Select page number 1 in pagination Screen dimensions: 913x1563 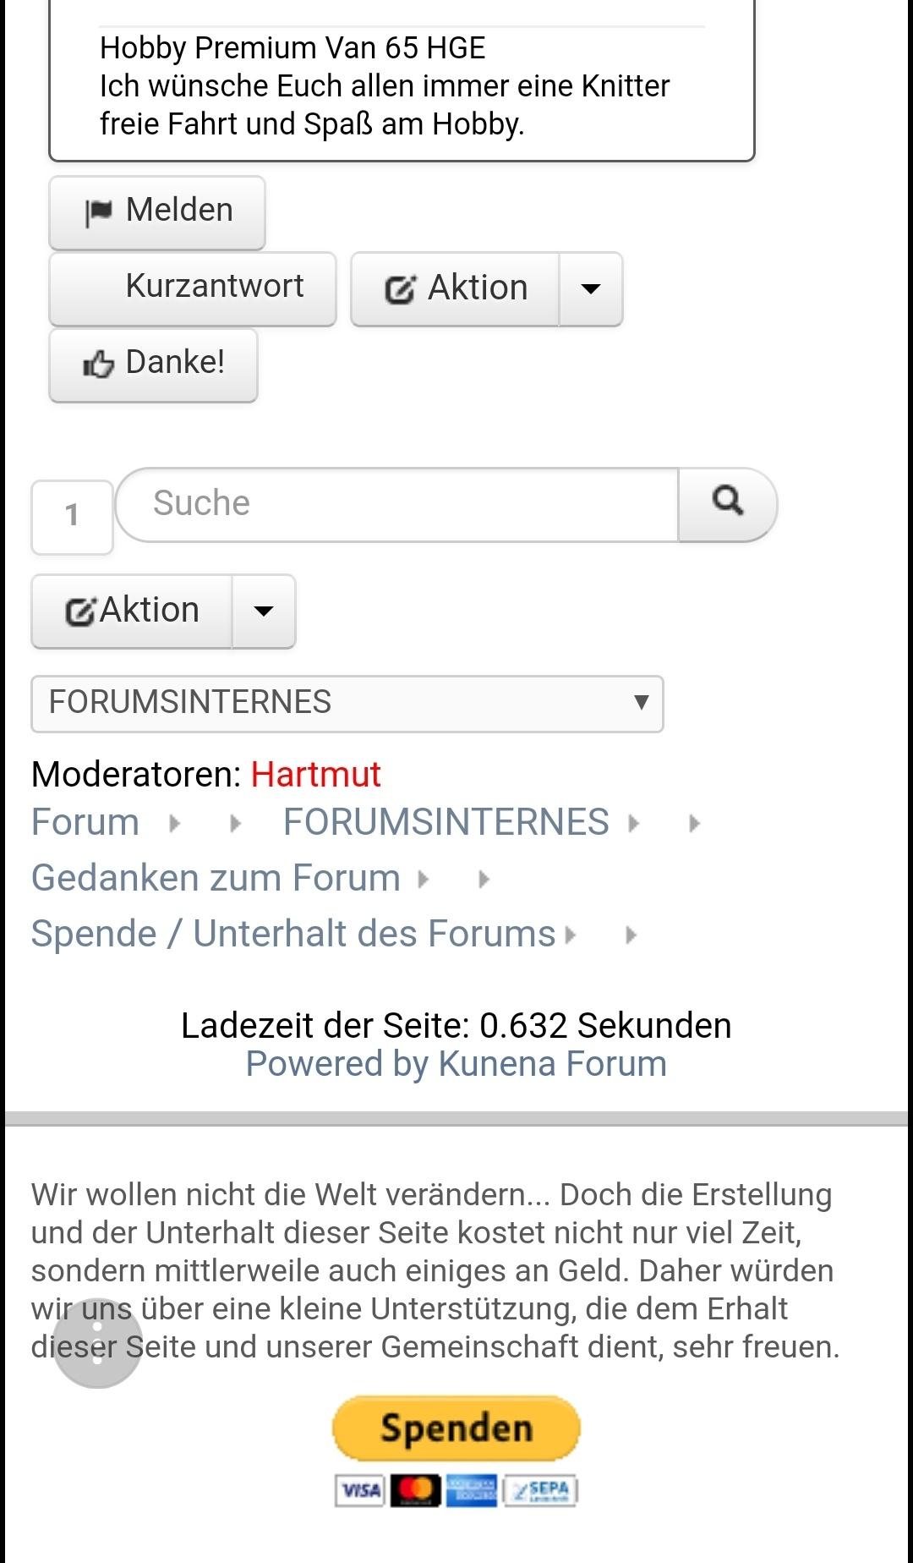click(x=72, y=516)
